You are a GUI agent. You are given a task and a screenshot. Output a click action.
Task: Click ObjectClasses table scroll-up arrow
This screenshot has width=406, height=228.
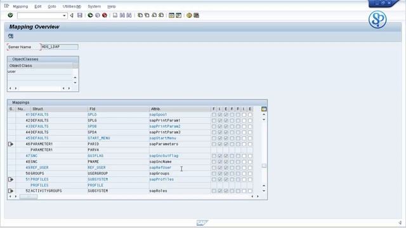pyautogui.click(x=75, y=77)
